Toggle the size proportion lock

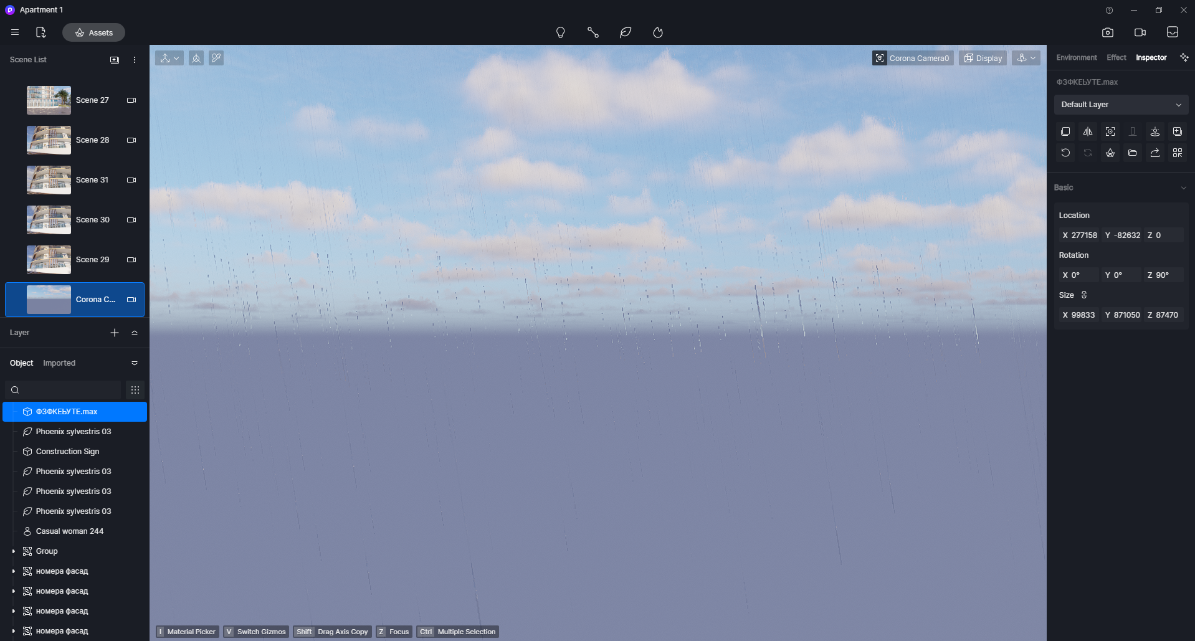pos(1083,295)
